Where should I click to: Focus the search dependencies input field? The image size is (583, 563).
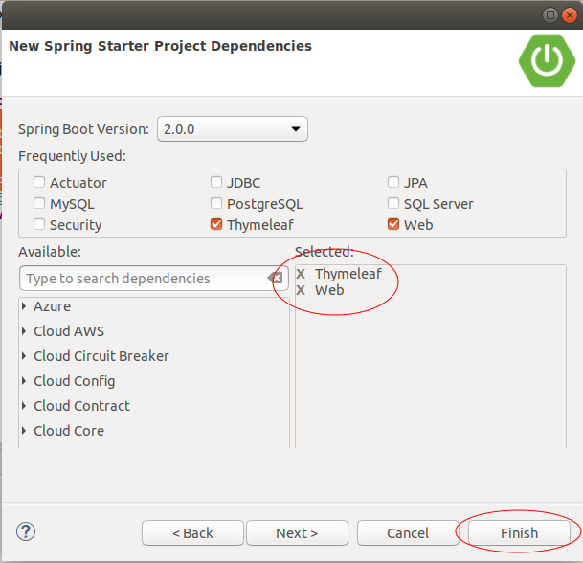(145, 279)
